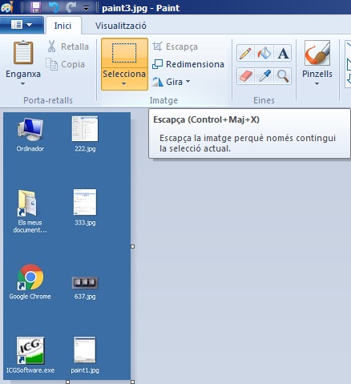Image resolution: width=351 pixels, height=384 pixels.
Task: Click the Escapça crop button
Action: coord(175,46)
